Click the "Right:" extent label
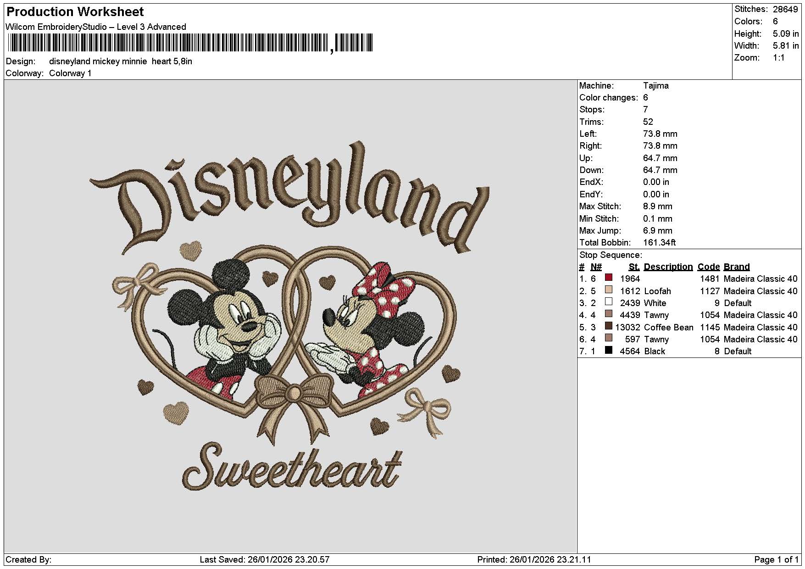The image size is (805, 569). (591, 146)
